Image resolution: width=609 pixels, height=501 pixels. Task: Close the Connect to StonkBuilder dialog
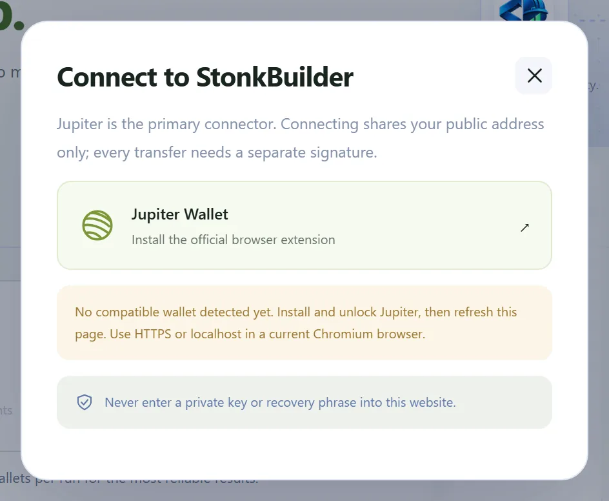click(534, 76)
